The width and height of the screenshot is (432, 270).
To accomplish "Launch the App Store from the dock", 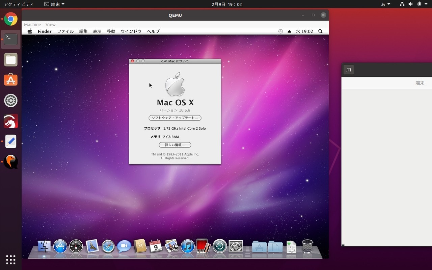I will 60,246.
